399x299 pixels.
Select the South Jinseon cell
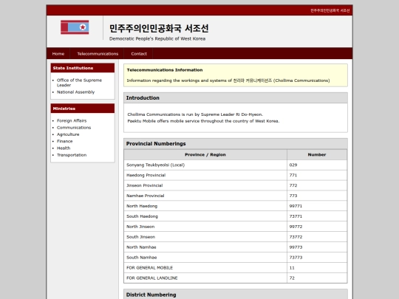click(205, 237)
